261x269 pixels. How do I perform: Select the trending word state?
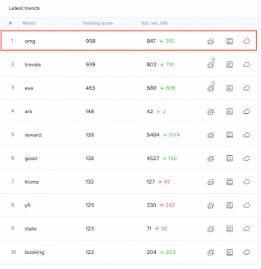pyautogui.click(x=31, y=228)
